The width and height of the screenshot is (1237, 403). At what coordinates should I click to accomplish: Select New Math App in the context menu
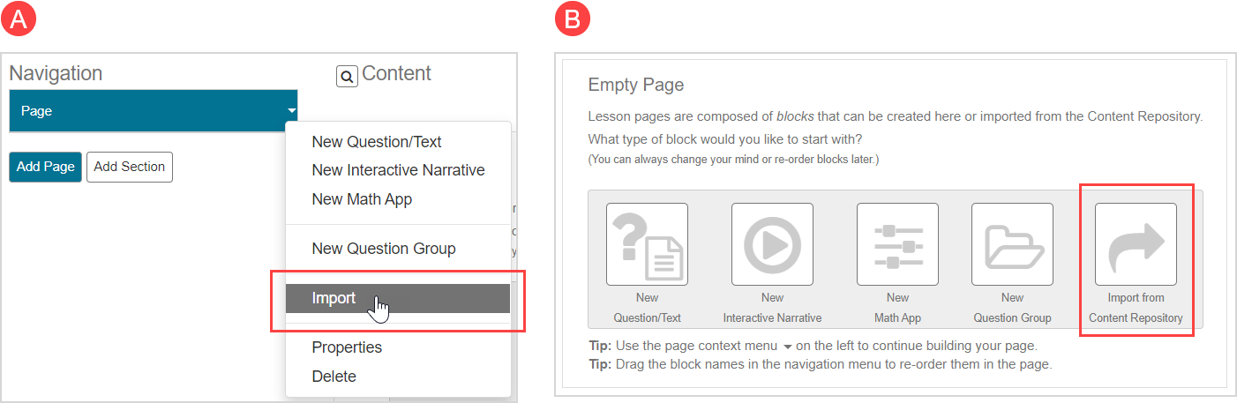click(x=362, y=199)
